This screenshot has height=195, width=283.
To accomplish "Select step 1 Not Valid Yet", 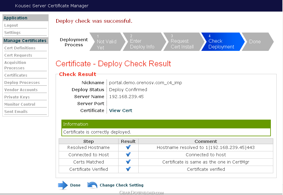I will tap(107, 42).
